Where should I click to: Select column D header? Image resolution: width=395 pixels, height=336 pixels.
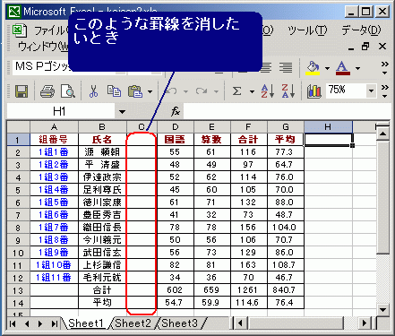(x=176, y=127)
